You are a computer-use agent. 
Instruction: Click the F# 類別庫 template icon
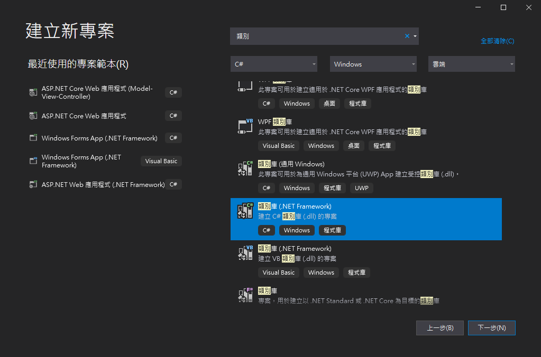(245, 295)
